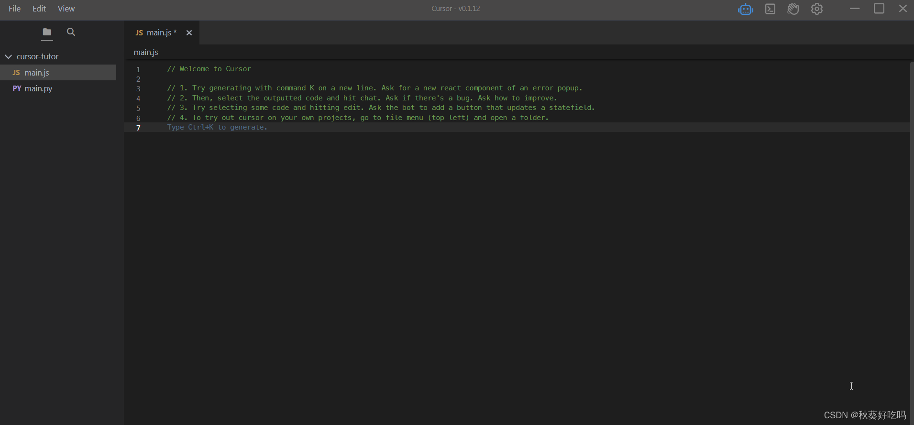Click the main.js breadcrumb label
914x425 pixels.
146,52
